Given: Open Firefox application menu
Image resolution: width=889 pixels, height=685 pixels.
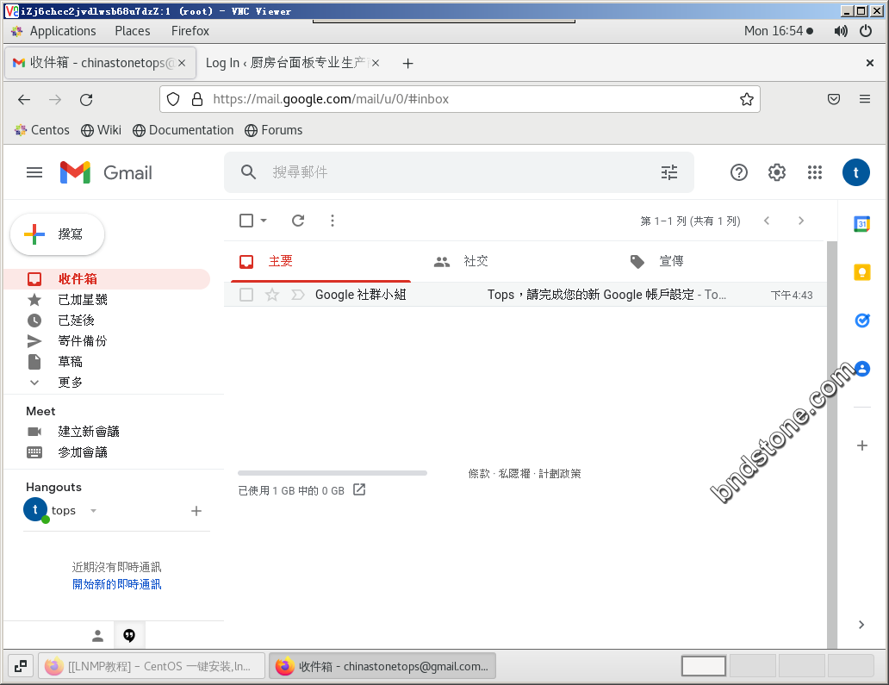Looking at the screenshot, I should (865, 99).
